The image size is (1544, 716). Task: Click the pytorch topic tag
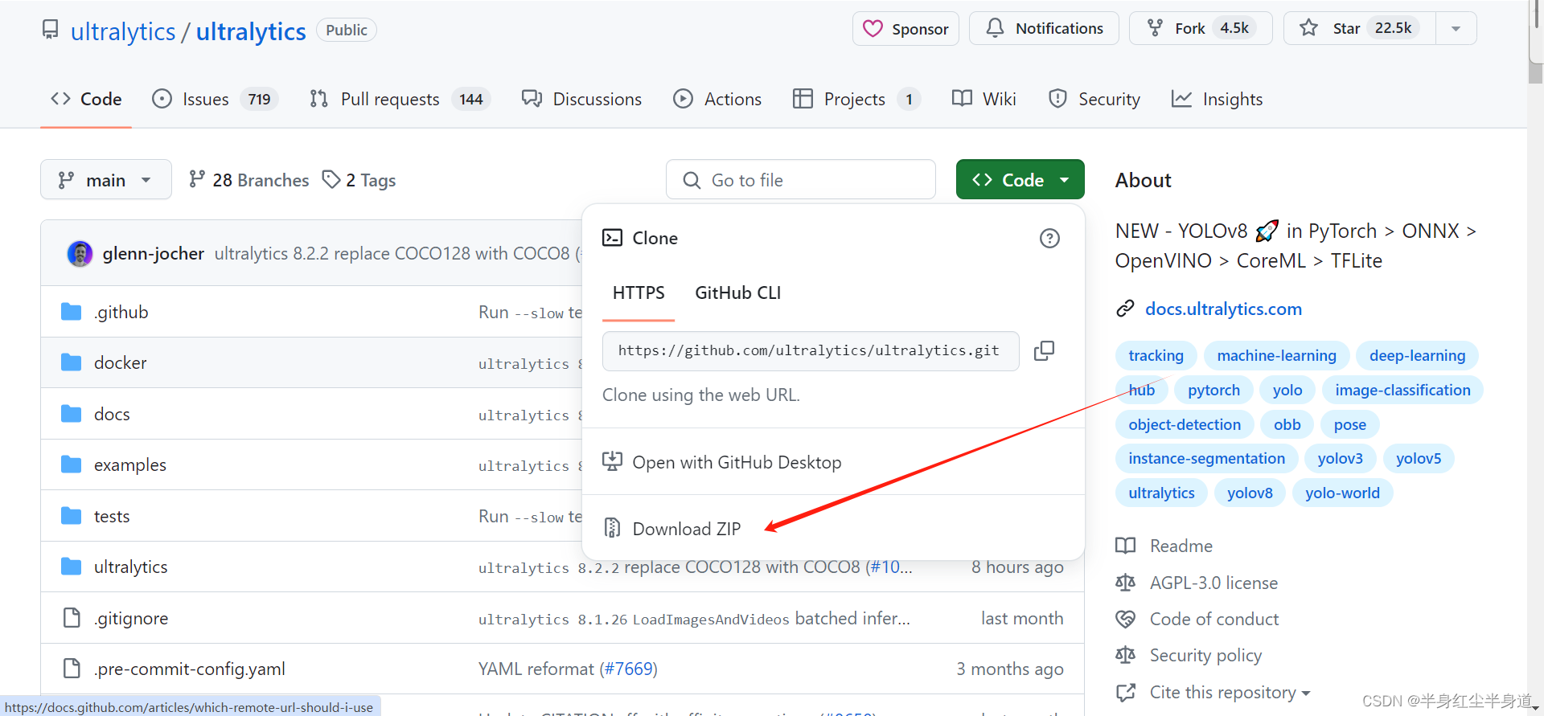pyautogui.click(x=1213, y=391)
